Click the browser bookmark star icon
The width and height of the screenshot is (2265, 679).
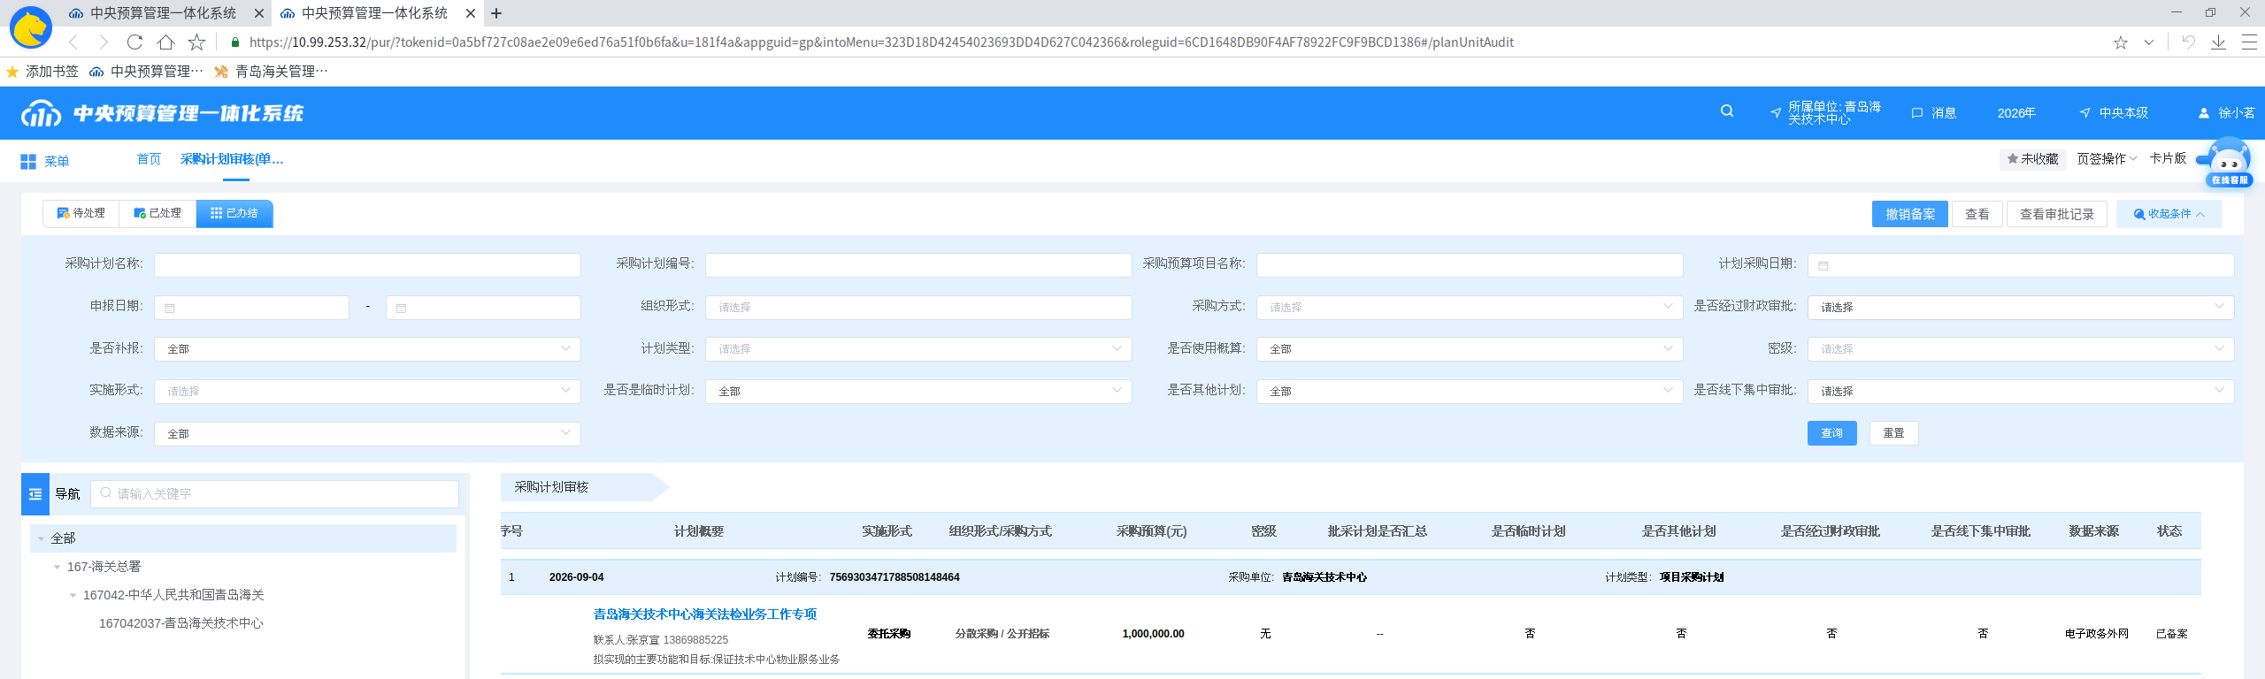(2120, 42)
